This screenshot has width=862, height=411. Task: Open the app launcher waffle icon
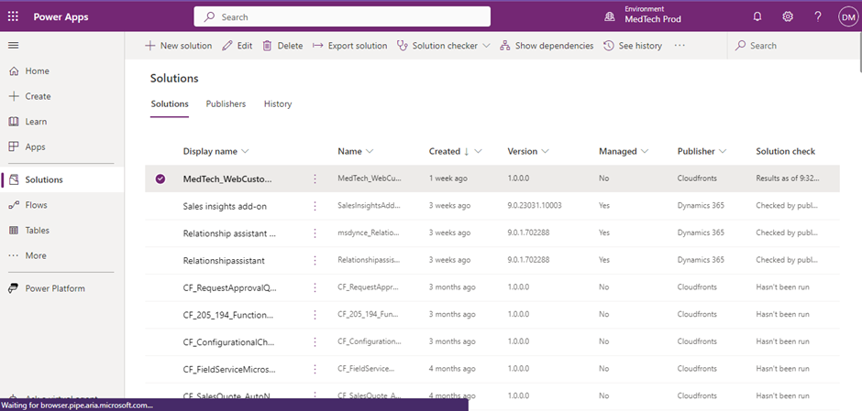point(13,17)
